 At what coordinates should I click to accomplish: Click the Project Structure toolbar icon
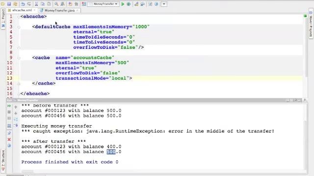click(x=143, y=4)
